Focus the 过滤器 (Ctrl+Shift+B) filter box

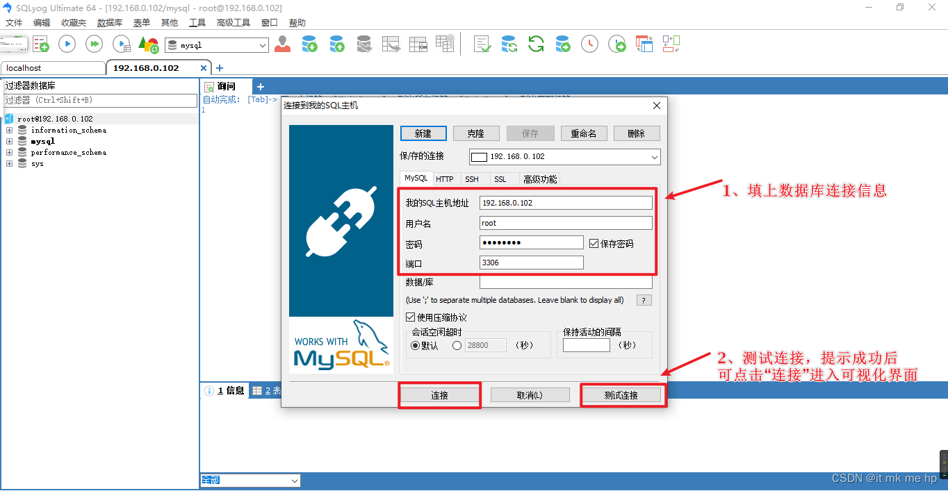click(101, 101)
